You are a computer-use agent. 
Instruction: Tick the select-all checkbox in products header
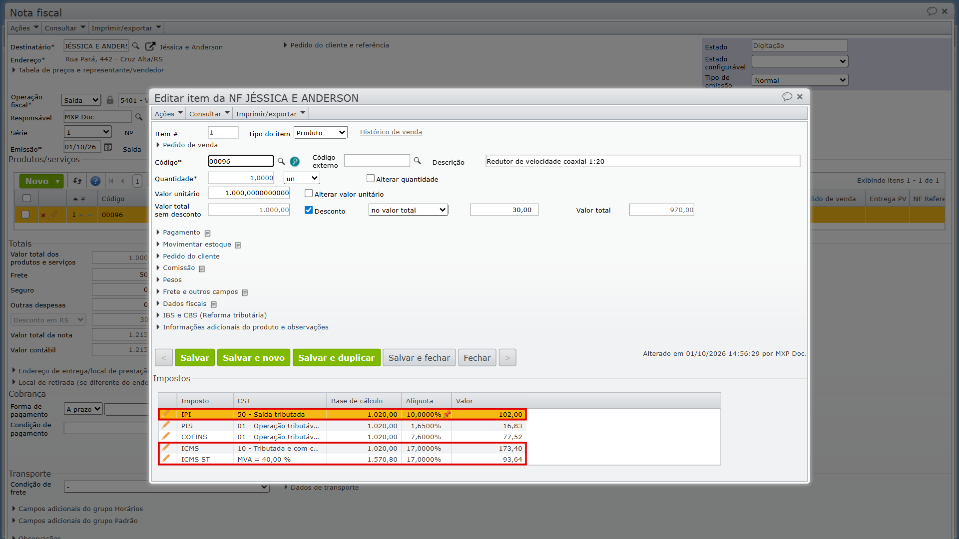(x=26, y=199)
